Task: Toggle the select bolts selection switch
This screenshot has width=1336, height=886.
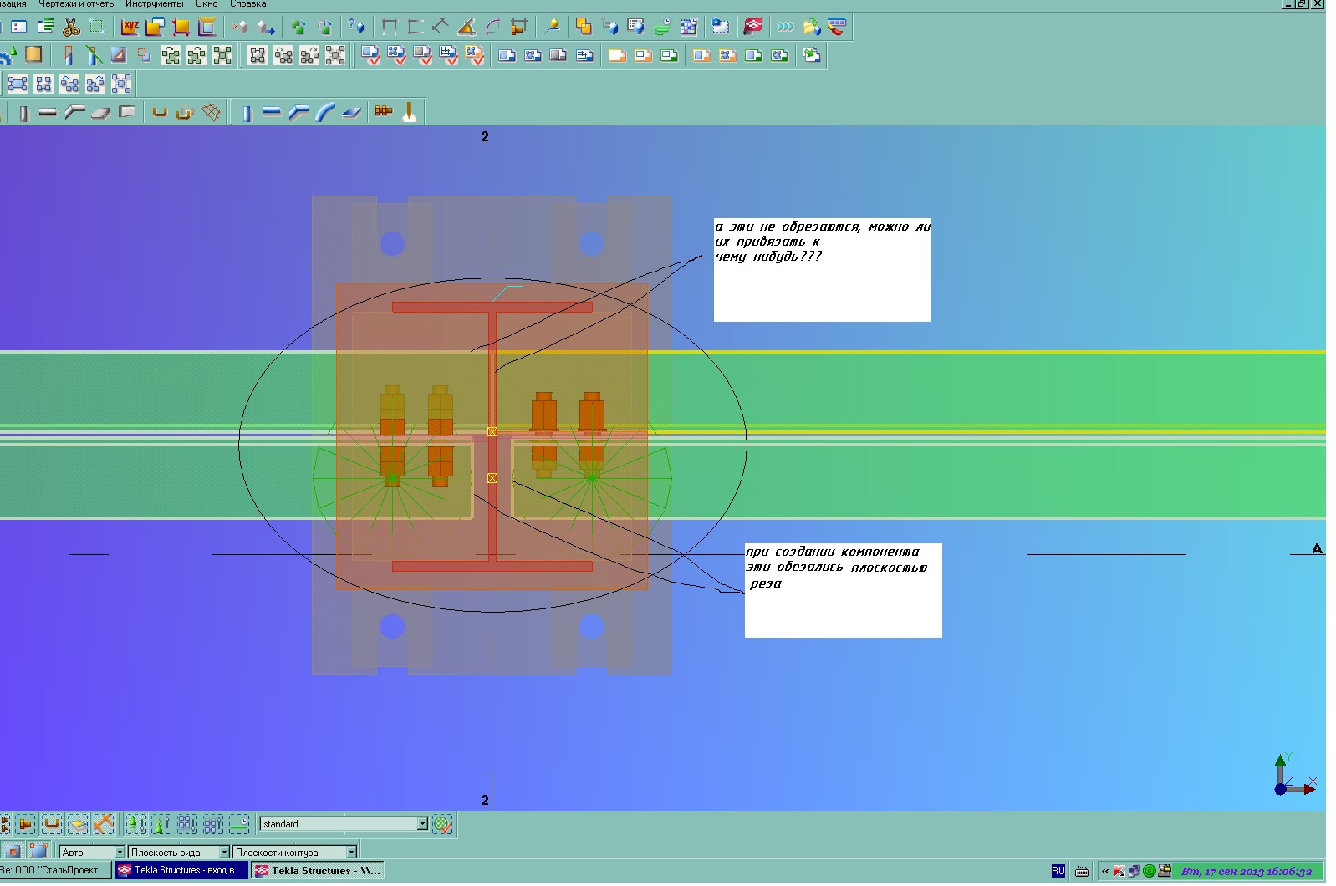Action: (x=25, y=825)
